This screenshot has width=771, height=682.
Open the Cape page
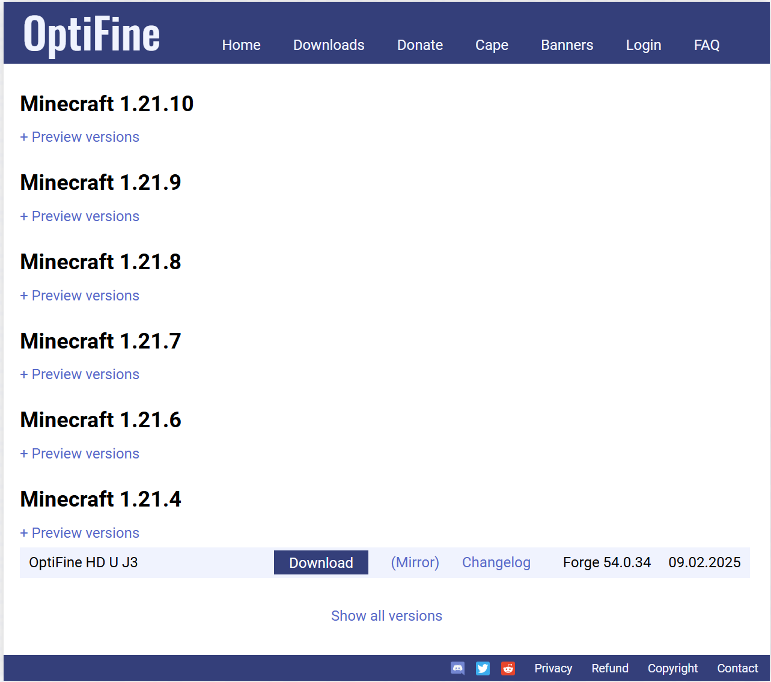492,45
